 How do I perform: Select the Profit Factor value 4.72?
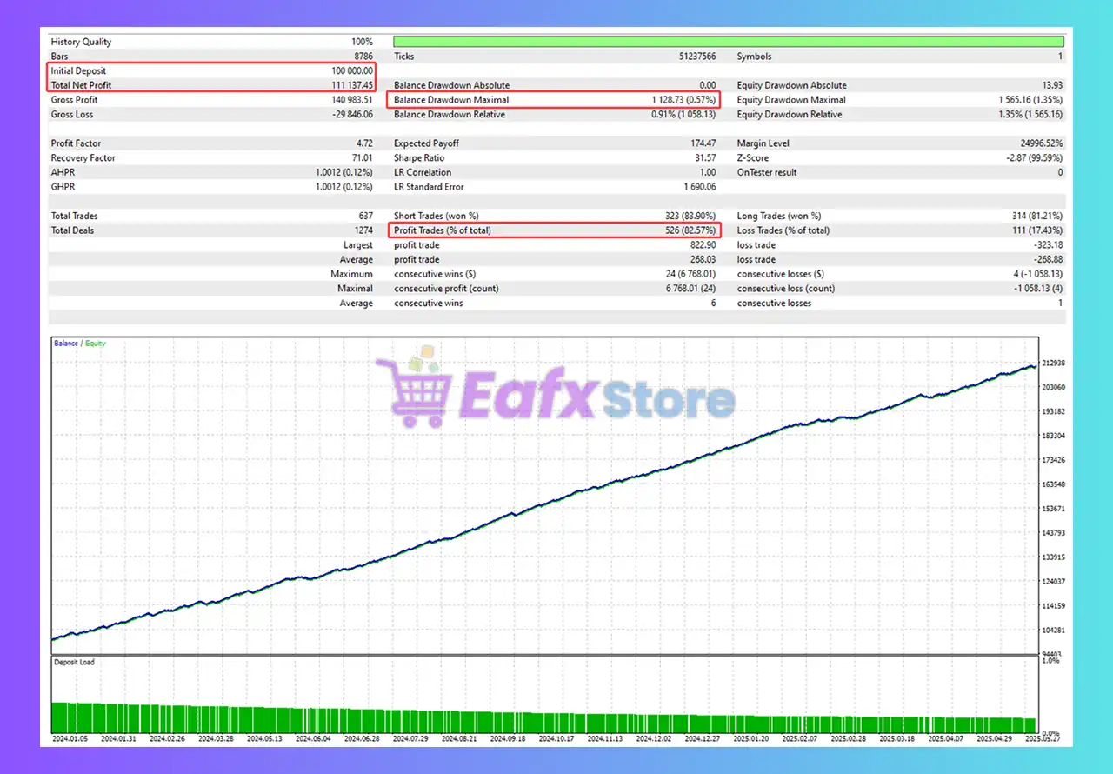pyautogui.click(x=363, y=143)
